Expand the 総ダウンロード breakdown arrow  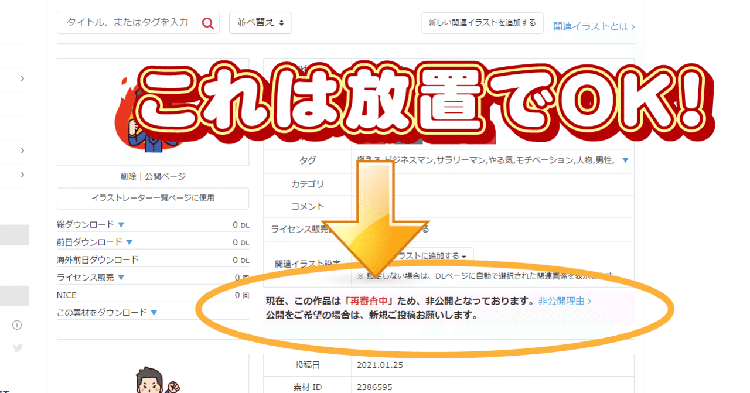click(121, 224)
